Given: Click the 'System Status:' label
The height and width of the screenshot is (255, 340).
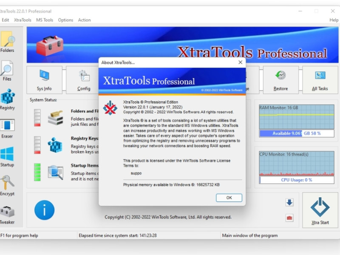Looking at the screenshot, I should (x=43, y=100).
